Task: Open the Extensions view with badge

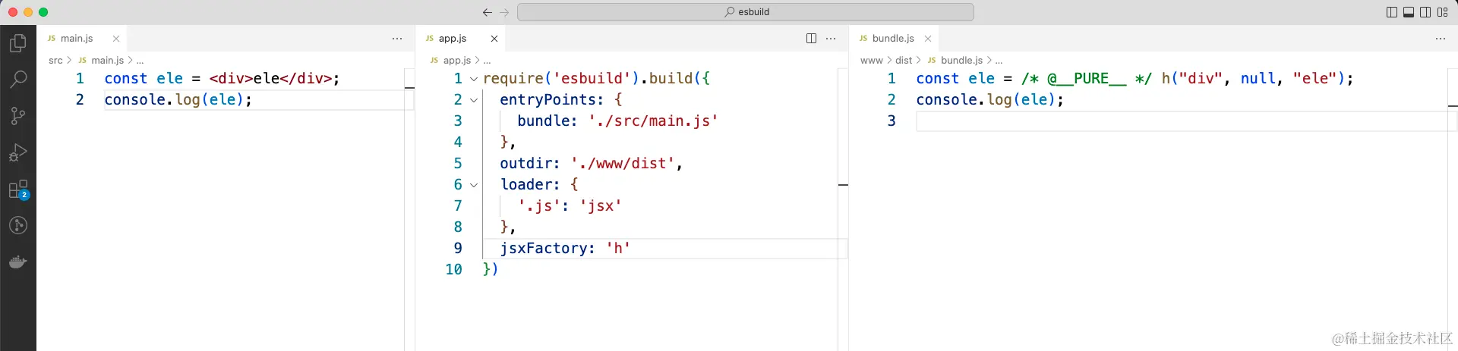Action: pos(18,189)
